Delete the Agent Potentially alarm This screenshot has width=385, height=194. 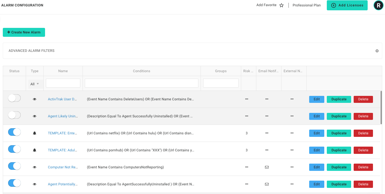[363, 184]
